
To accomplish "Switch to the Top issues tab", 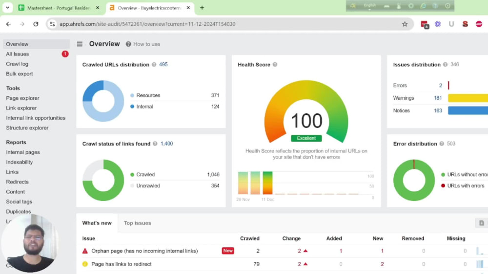I will (x=137, y=223).
